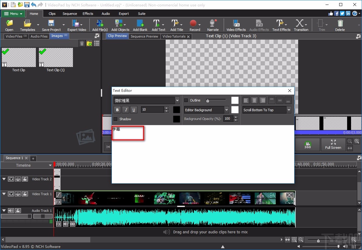Open the Editor Background dropdown
This screenshot has height=250, width=362.
[x=227, y=110]
